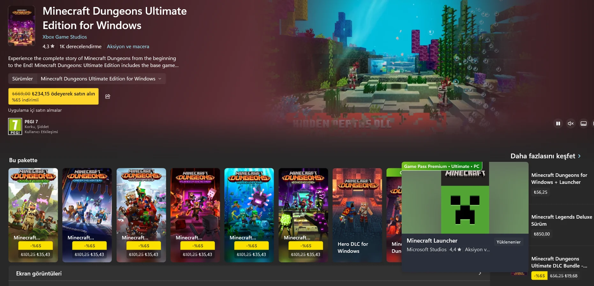Open Daha fazlasını keşfet chevron
594x286 pixels.
coord(579,156)
